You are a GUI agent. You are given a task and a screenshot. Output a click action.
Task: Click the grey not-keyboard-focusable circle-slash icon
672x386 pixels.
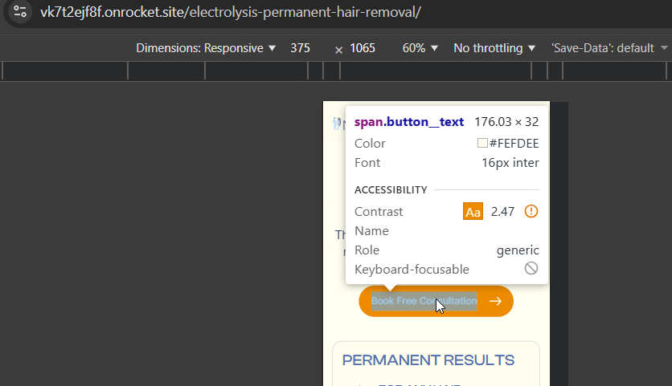[x=531, y=268]
